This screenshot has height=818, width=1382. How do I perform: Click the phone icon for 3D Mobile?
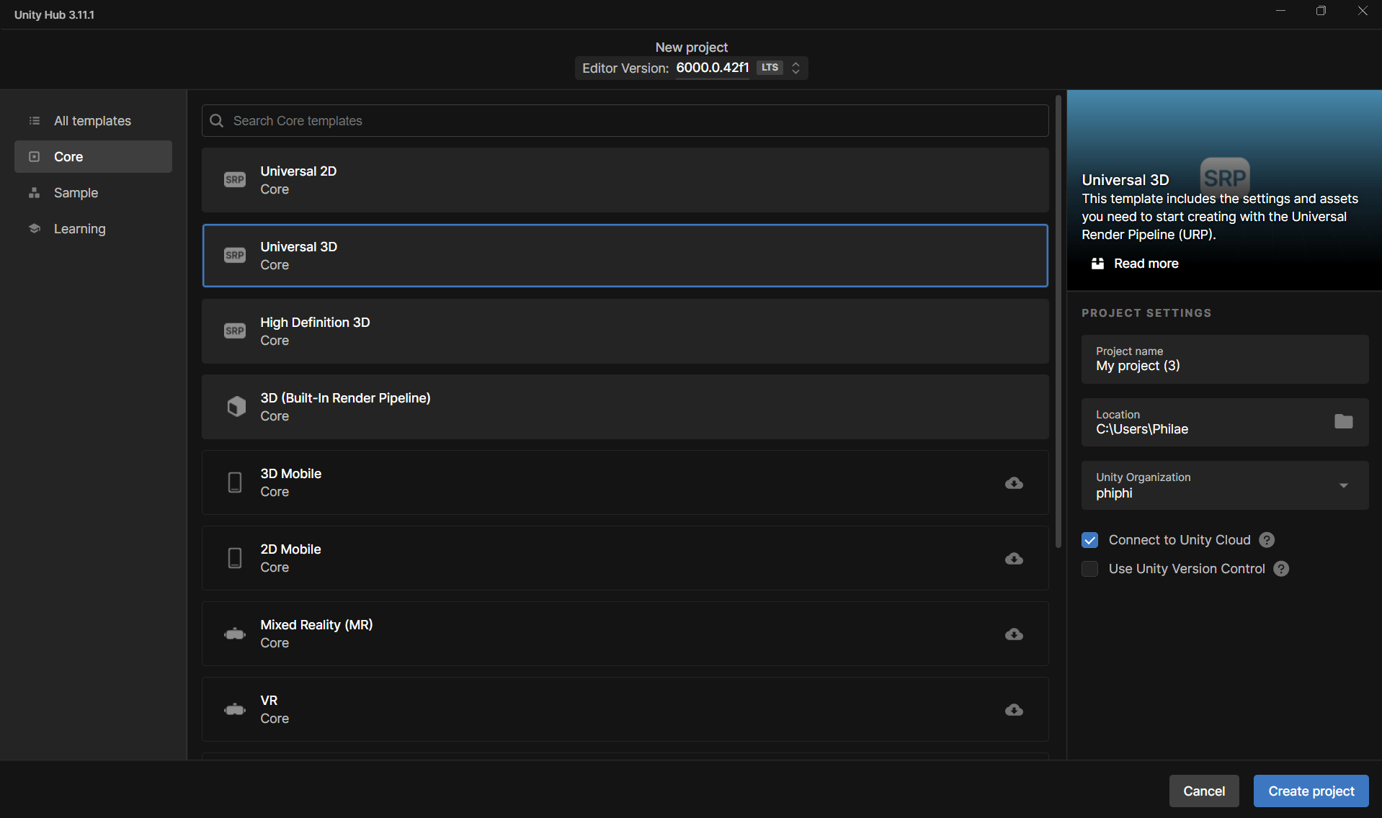235,482
